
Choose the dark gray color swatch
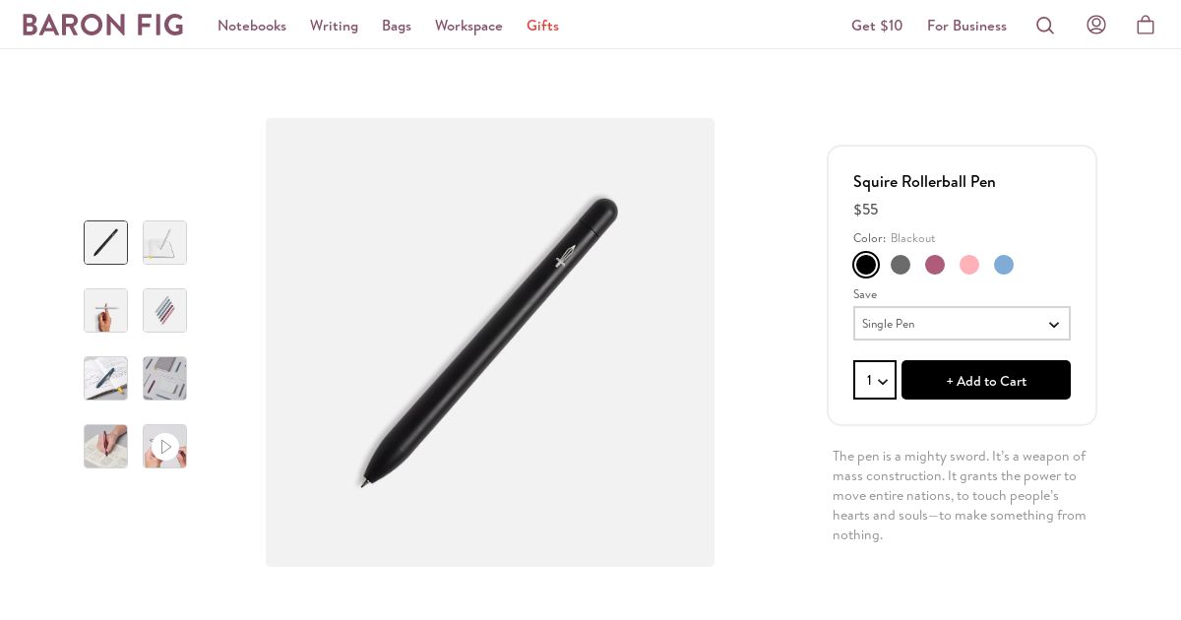tap(901, 265)
